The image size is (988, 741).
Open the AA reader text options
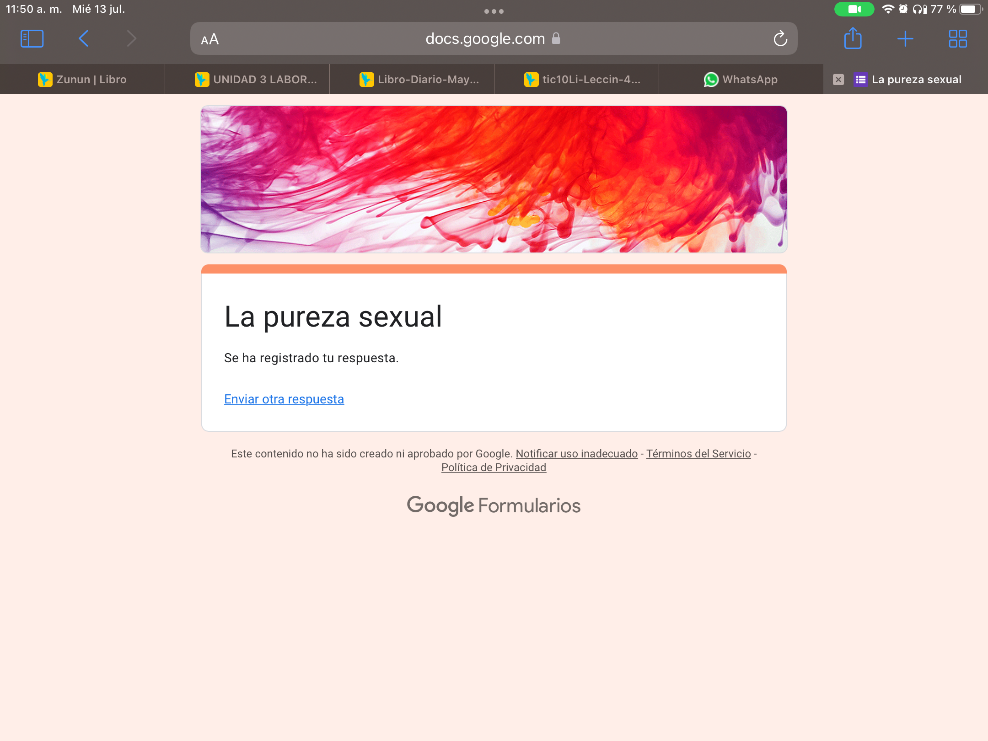[210, 39]
